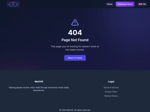Image resolution: width=150 pixels, height=112 pixels.
Task: Click the VR headset logo
Action: tap(13, 4)
